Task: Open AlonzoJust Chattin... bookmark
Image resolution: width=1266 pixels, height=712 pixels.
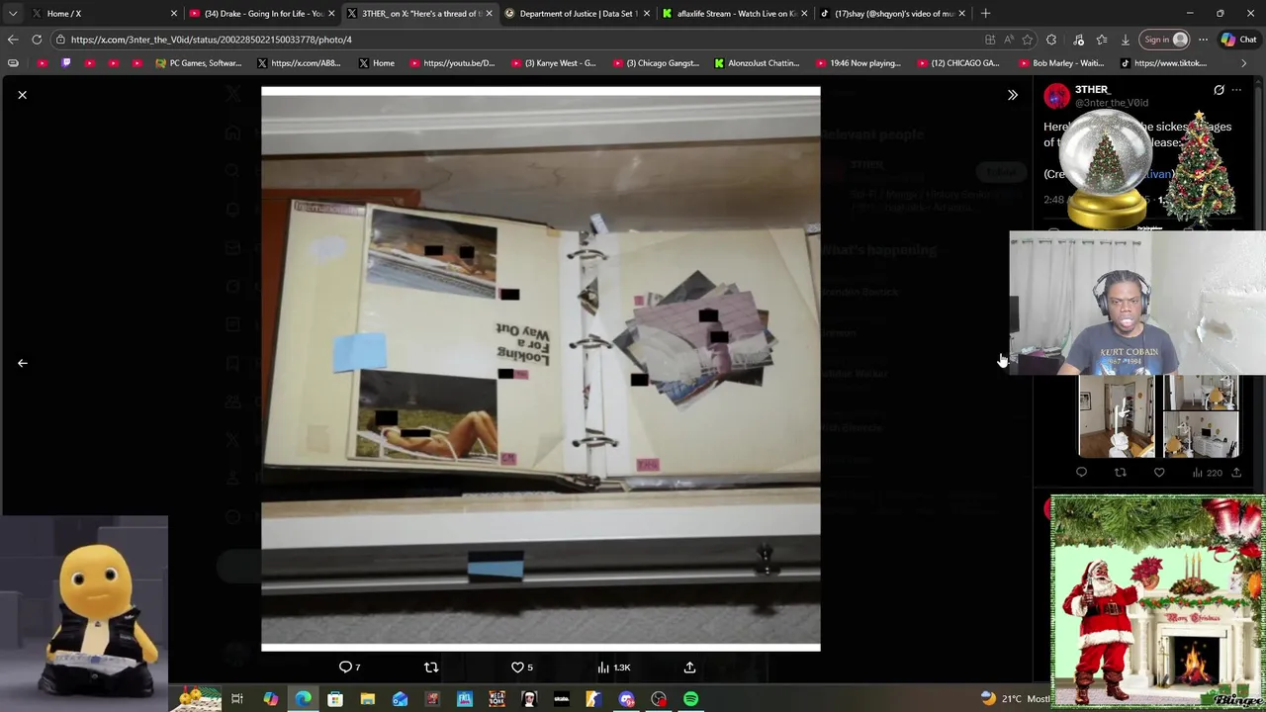Action: click(757, 63)
